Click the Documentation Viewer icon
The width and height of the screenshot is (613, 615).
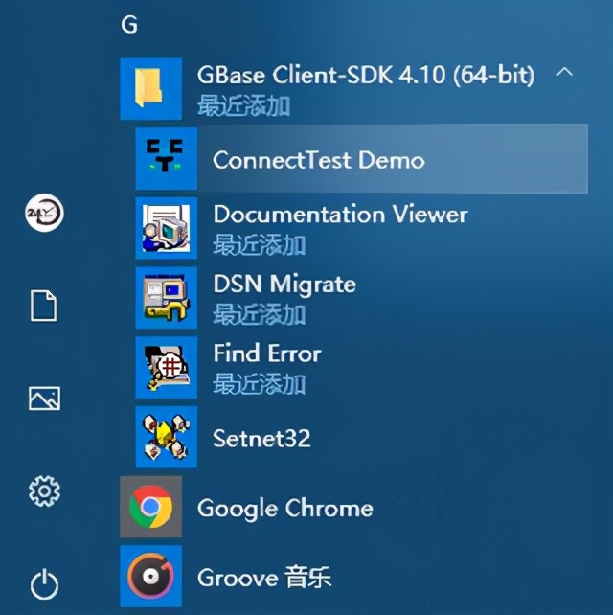pyautogui.click(x=167, y=228)
